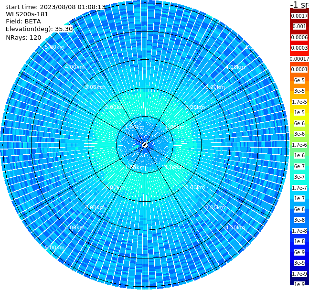Select the 1.7e-6 colorbar value
The height and width of the screenshot is (290, 309).
coord(299,145)
